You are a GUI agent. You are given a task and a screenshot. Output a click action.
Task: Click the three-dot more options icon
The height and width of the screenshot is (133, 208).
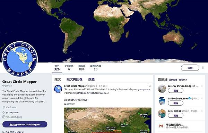pyautogui.click(x=203, y=68)
